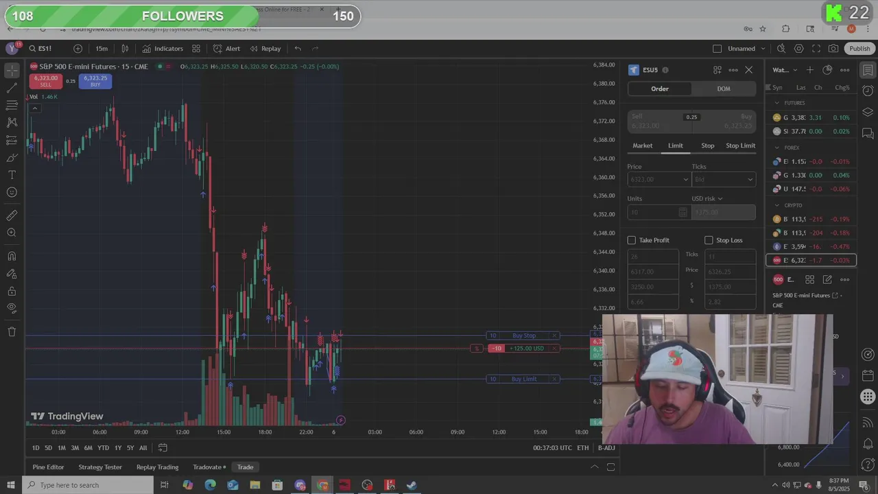
Task: Select the XABCD patterns tool
Action: 12,122
